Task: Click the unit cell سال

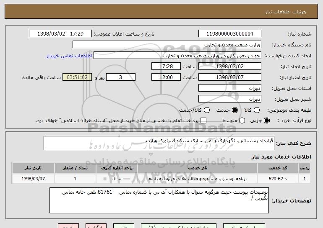Action: pos(117,179)
